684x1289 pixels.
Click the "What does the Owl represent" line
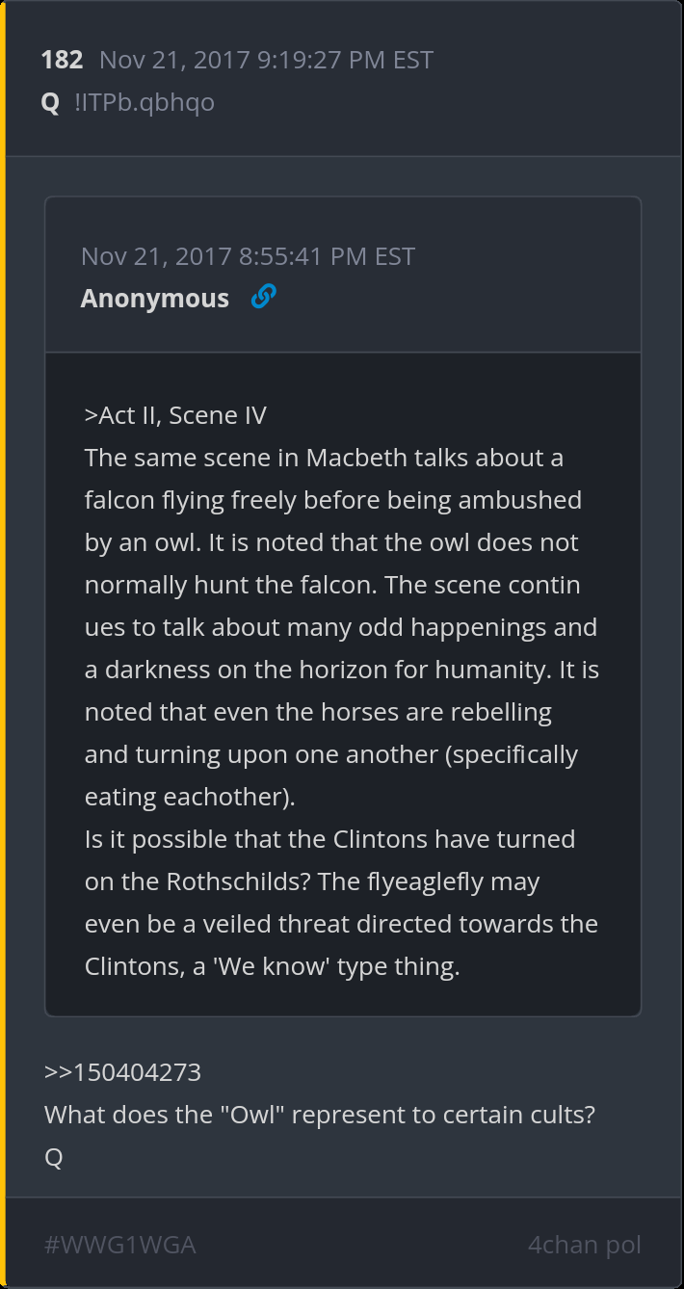[x=319, y=1115]
